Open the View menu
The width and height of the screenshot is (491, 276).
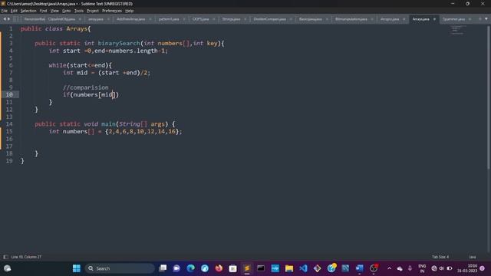tap(54, 11)
